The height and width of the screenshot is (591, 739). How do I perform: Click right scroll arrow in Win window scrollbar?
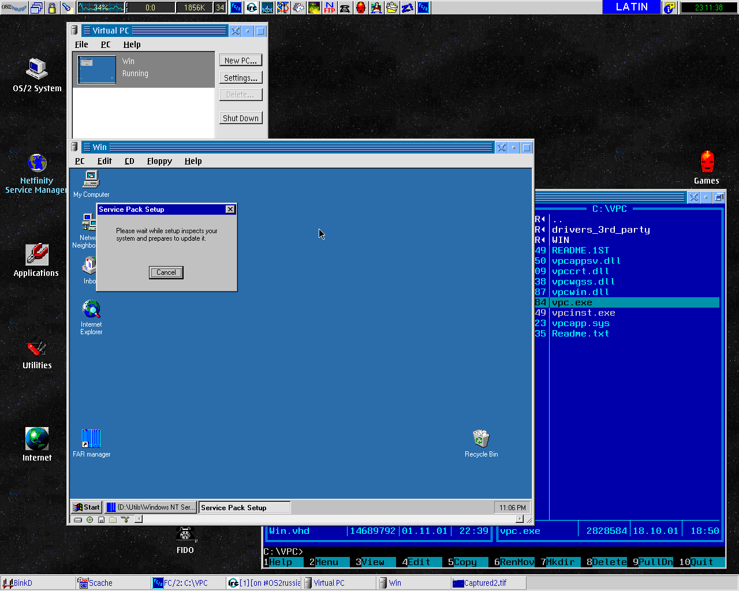(x=520, y=519)
